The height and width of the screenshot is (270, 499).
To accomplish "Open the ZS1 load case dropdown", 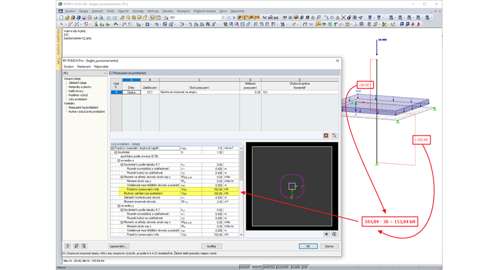I will coord(223,18).
